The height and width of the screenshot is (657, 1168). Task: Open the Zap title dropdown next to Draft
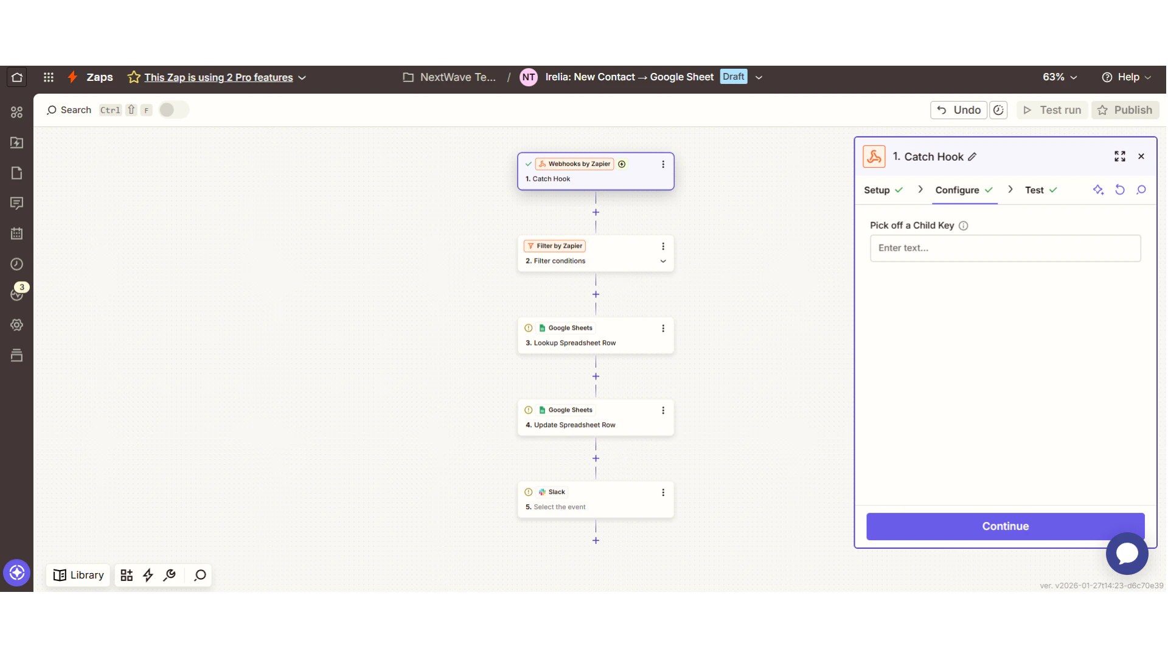click(759, 77)
